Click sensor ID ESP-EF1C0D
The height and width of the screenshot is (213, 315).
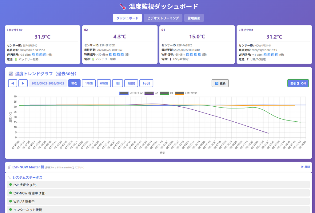pos(107,45)
